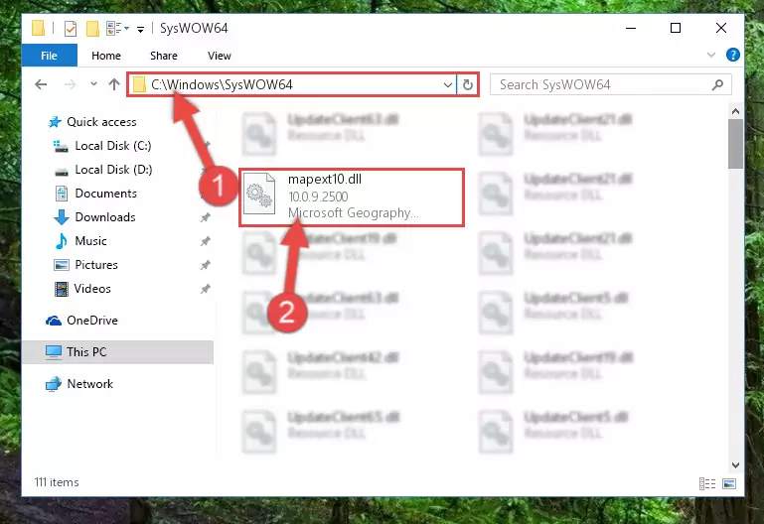Click the Properties checkmark icon in quick access toolbar

71,29
